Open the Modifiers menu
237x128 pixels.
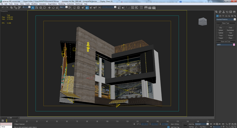pyautogui.click(x=35, y=4)
